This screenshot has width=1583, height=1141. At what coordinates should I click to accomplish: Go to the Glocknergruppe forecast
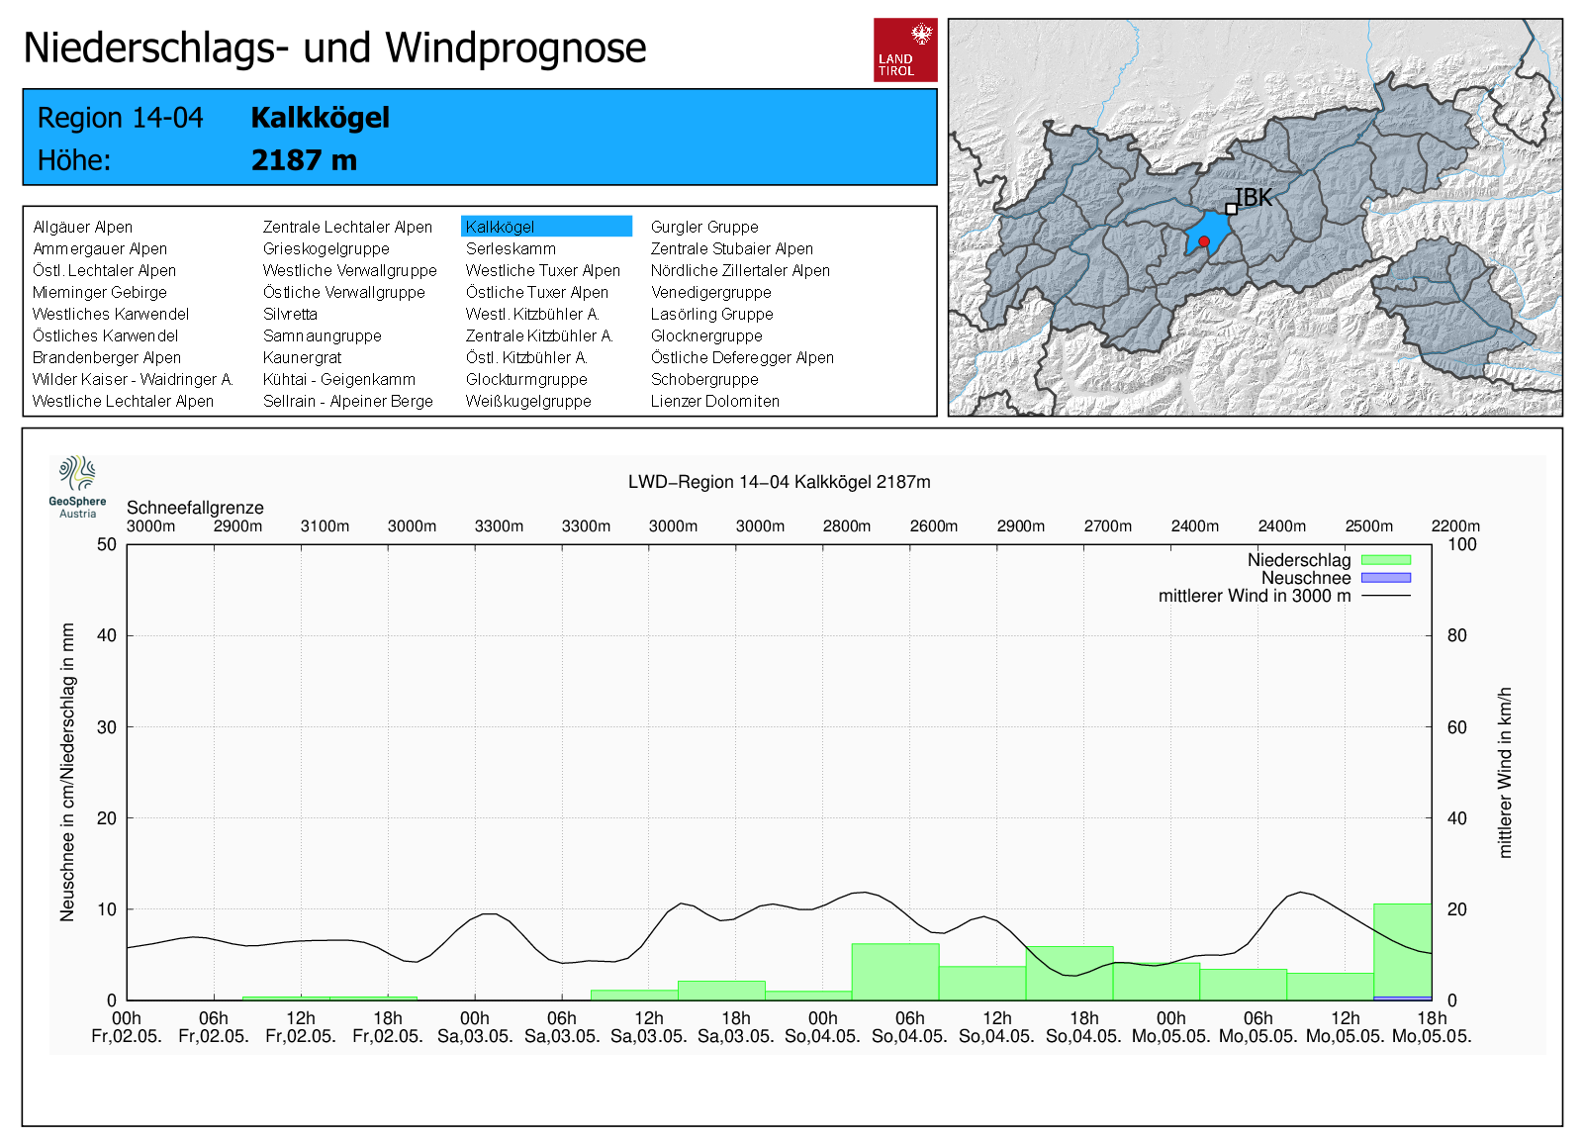(706, 335)
